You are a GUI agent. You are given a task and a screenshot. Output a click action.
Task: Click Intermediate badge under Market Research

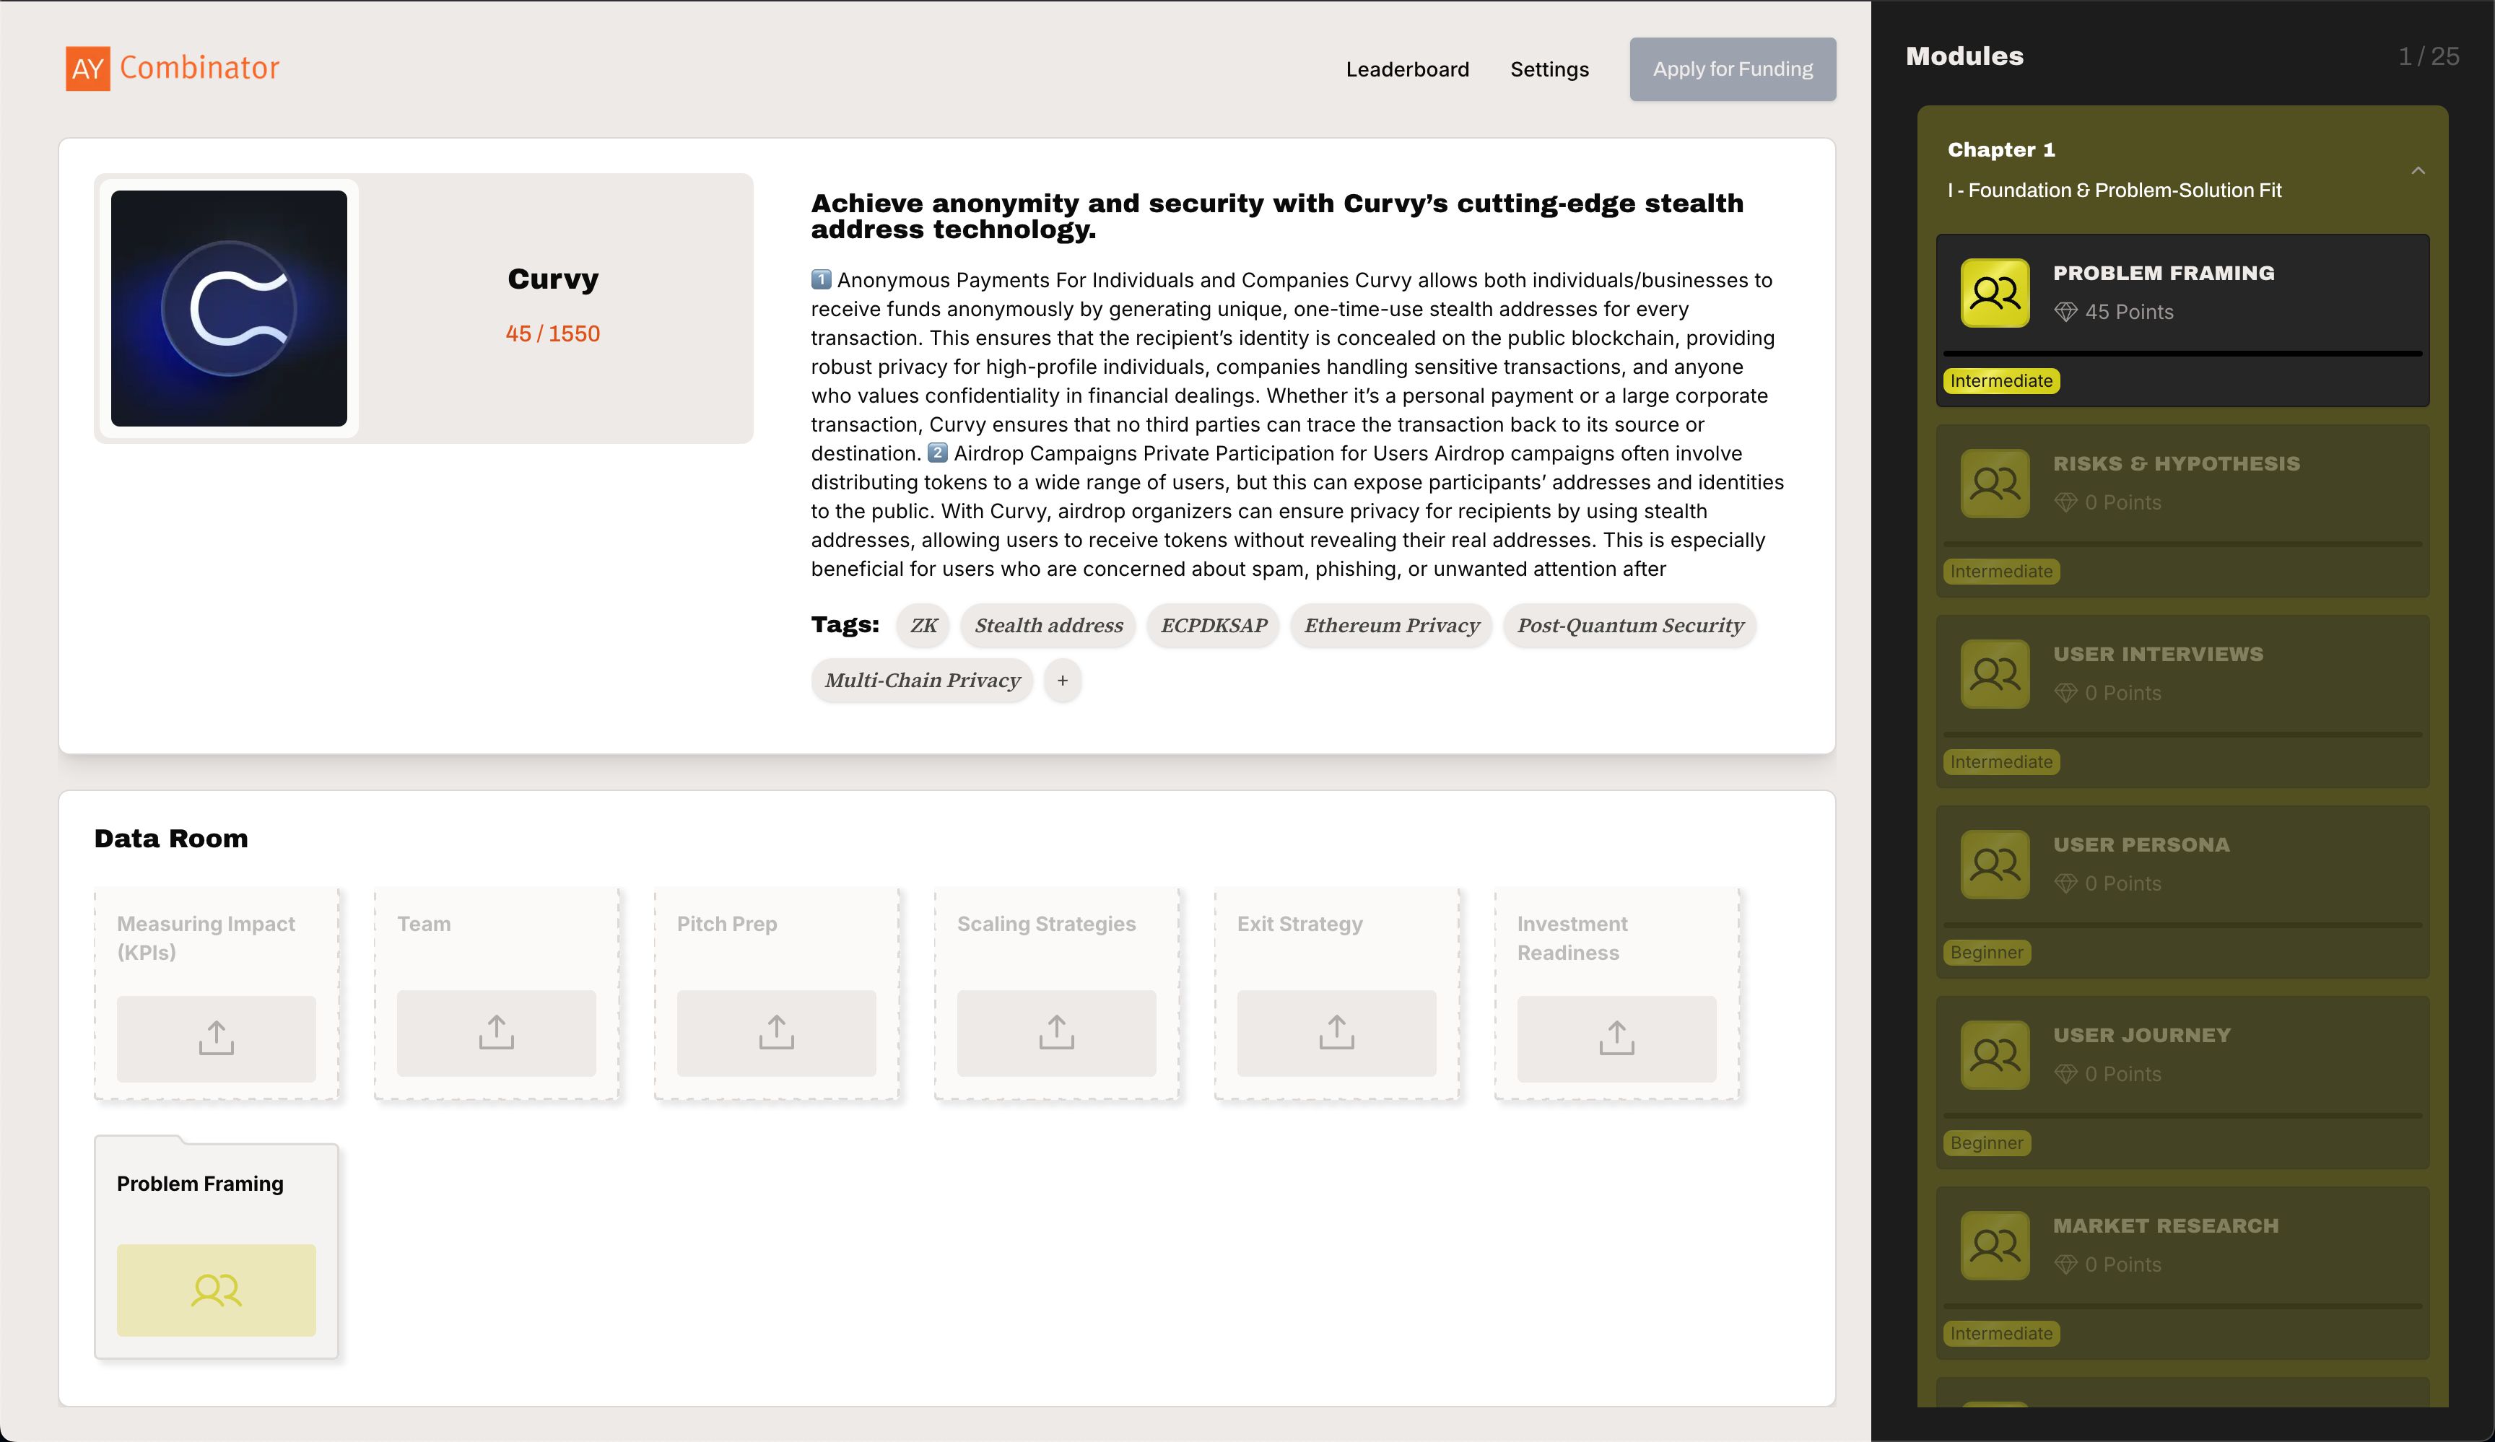tap(2001, 1333)
